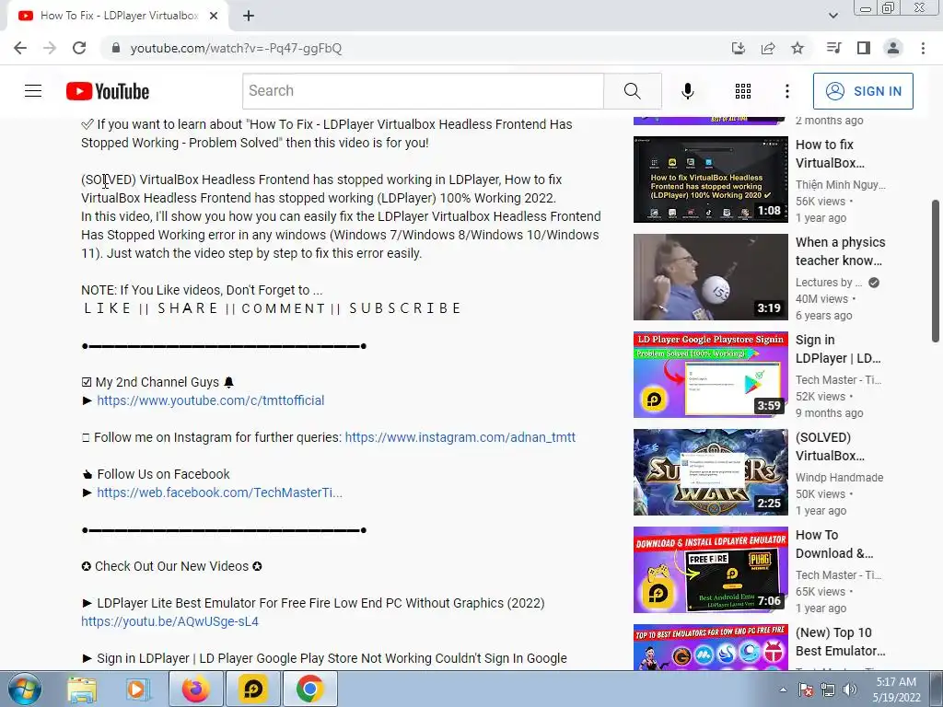Open the YouTube apps grid icon

(x=743, y=91)
